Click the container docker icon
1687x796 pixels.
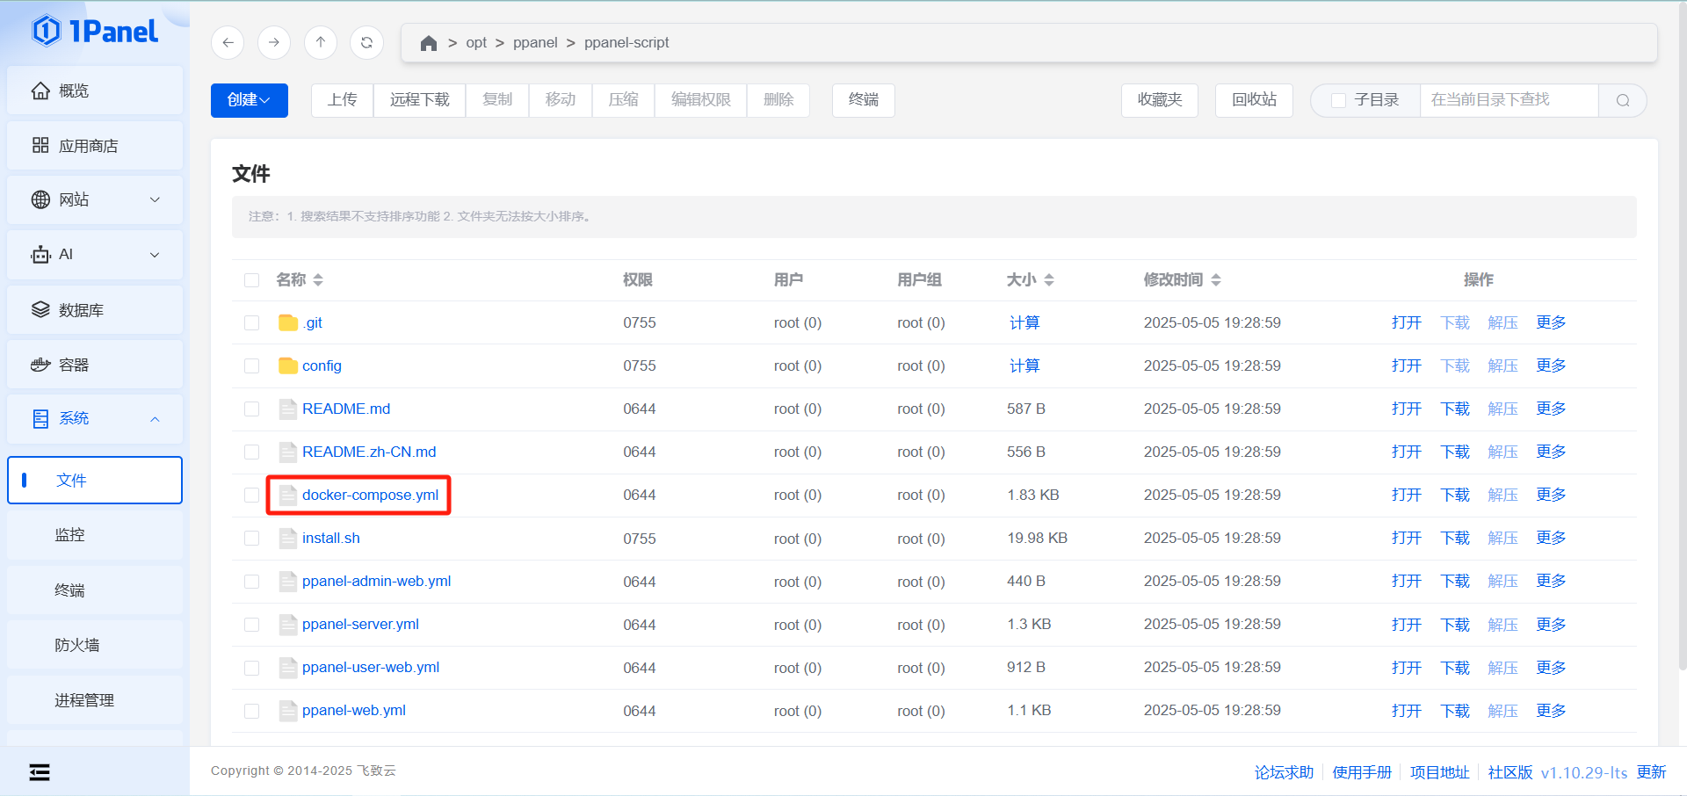40,365
